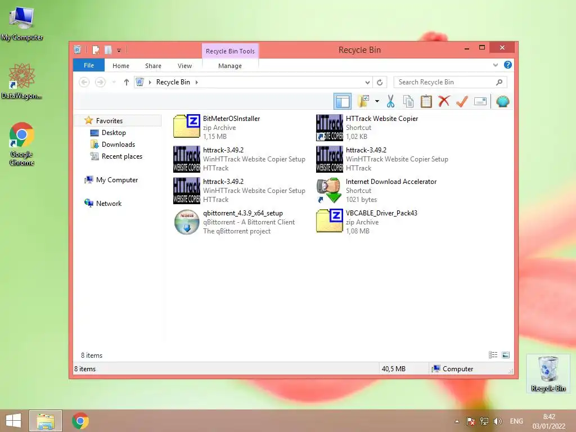Toggle the navigation pane toolbar button
Viewport: 576px width, 432px height.
[x=343, y=101]
